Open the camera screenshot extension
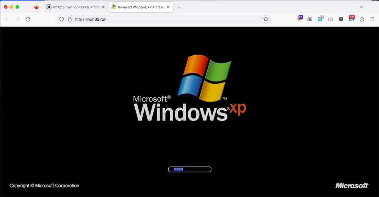379x197 pixels. [x=310, y=19]
